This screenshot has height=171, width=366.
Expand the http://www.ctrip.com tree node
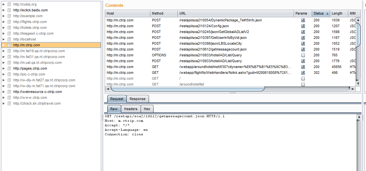[4, 98]
